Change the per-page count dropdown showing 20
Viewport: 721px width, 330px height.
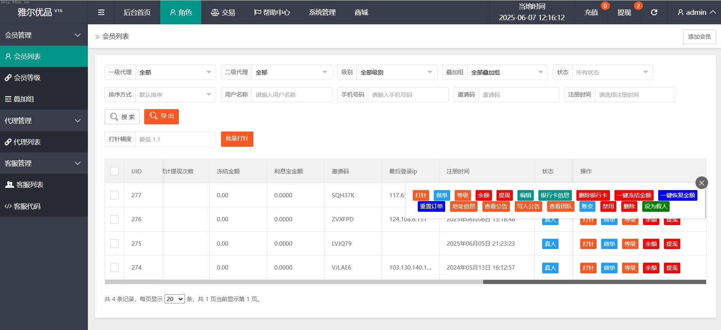174,299
